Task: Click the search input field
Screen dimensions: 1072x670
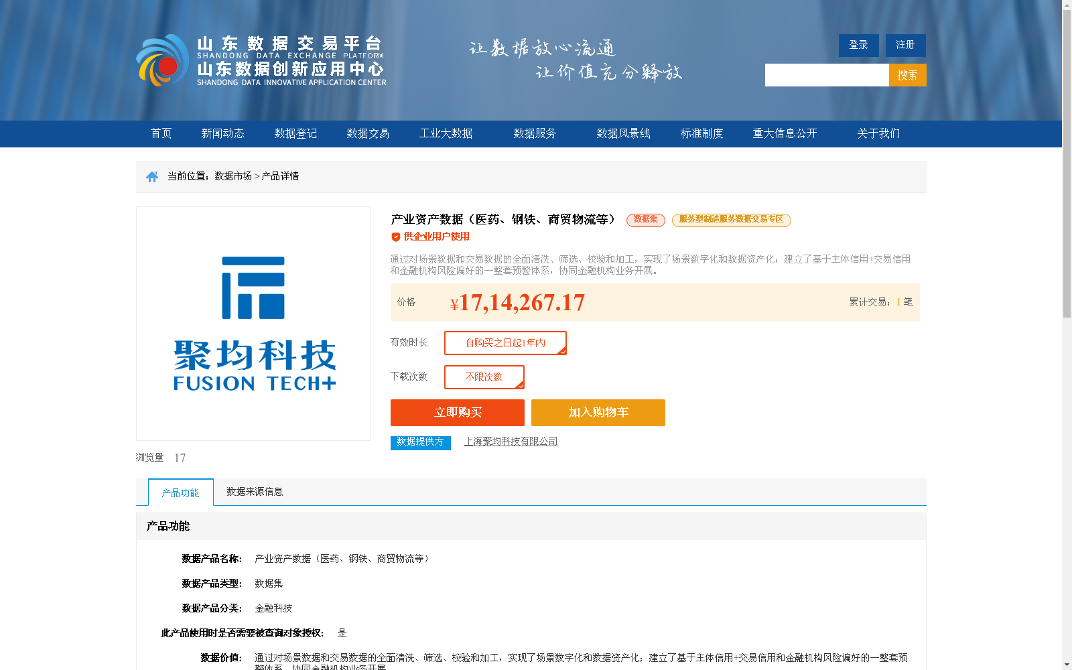Action: (827, 75)
